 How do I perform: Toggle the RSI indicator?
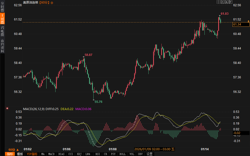98,154
